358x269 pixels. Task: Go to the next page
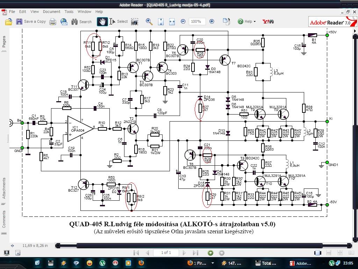coord(184,253)
